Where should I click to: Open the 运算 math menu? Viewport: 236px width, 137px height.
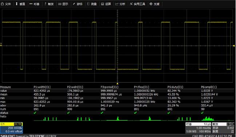point(106,4)
